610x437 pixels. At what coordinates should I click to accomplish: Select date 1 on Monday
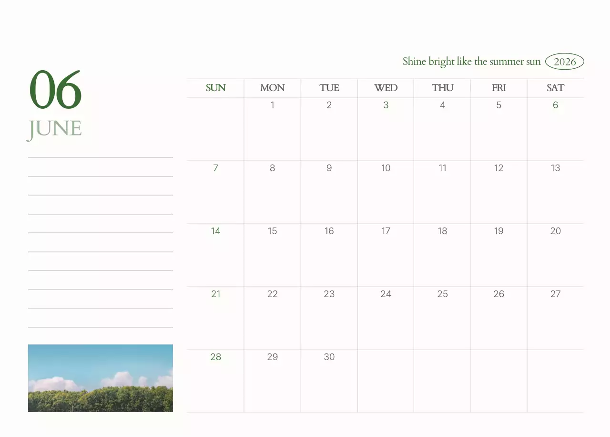pos(272,105)
